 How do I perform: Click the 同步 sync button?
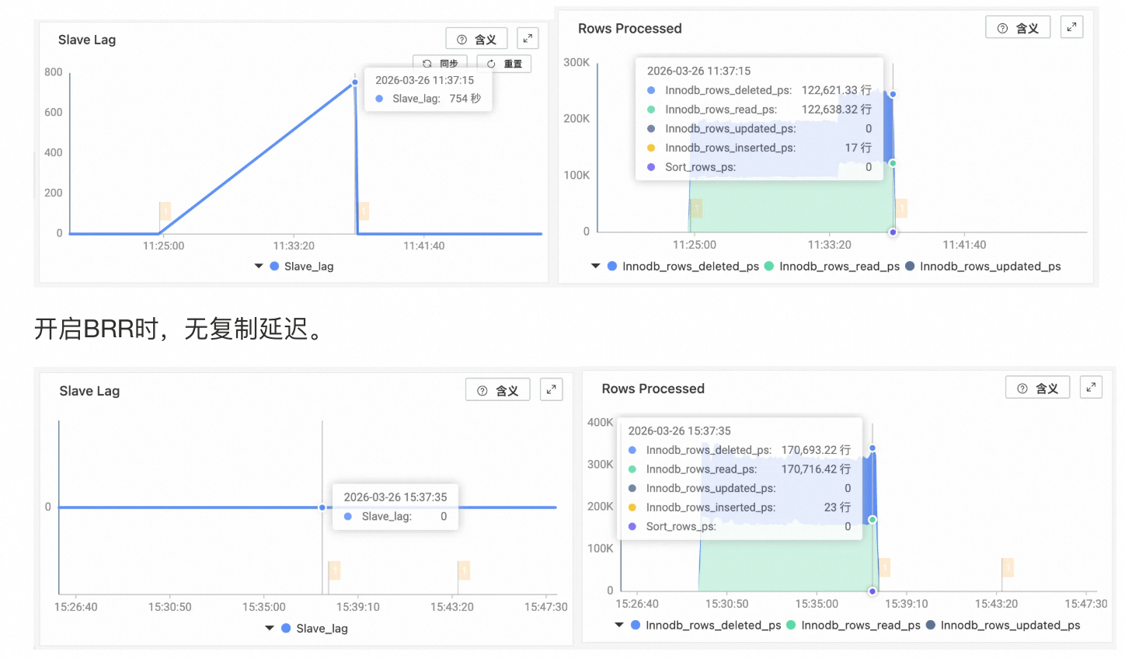click(441, 64)
